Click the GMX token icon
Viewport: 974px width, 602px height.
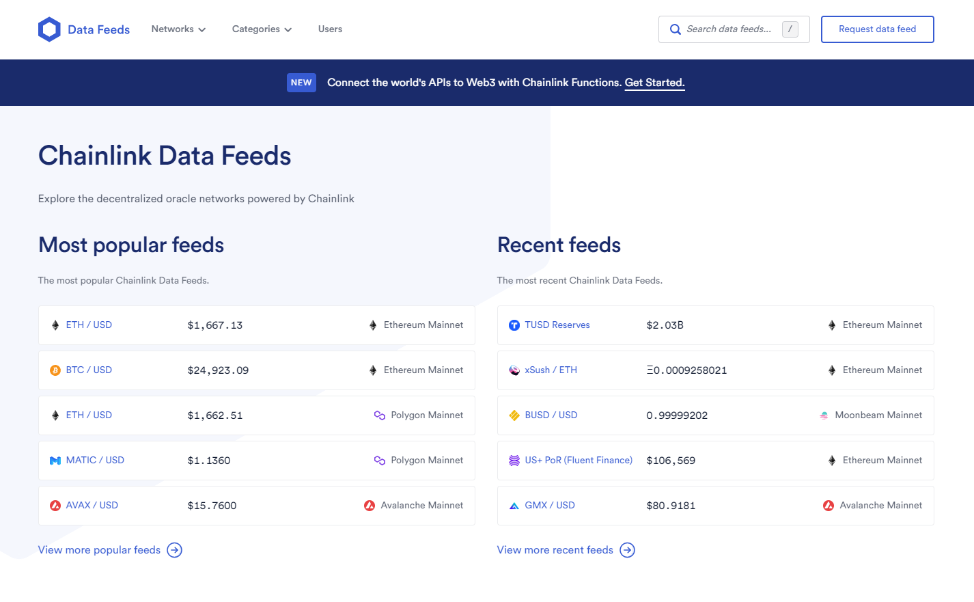pos(514,505)
